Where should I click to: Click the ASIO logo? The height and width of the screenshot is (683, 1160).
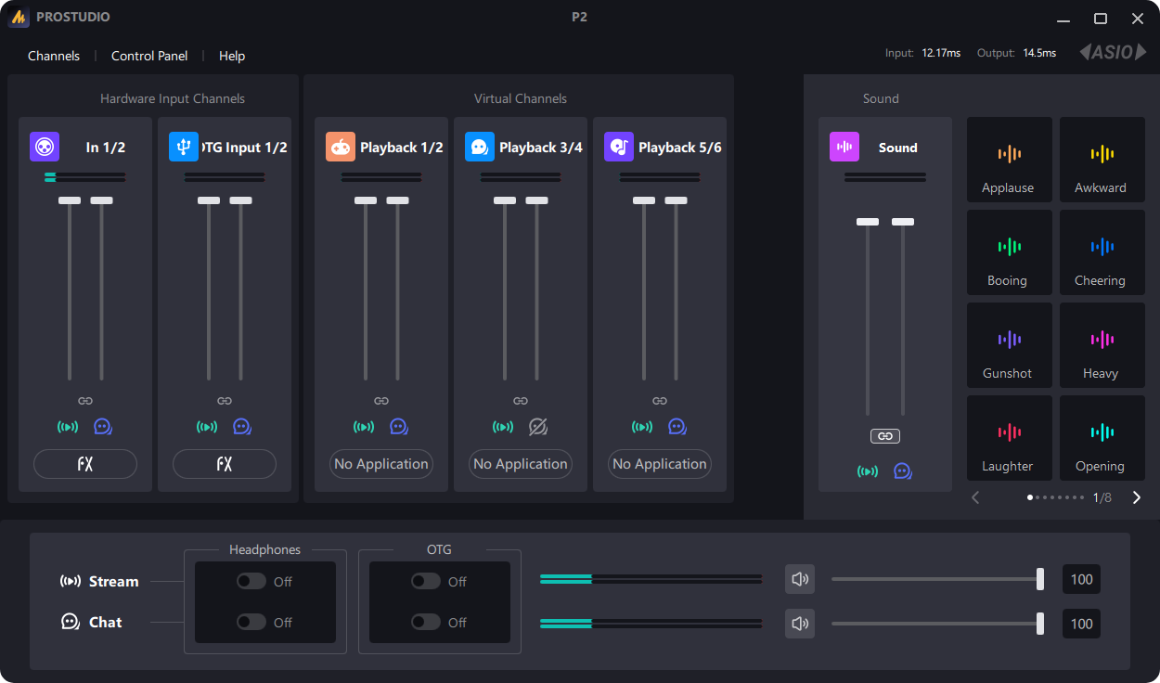[x=1113, y=53]
